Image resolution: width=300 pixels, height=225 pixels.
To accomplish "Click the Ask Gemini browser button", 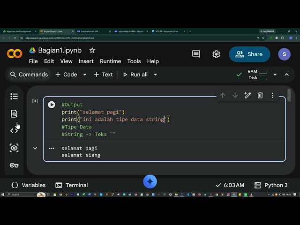I will [267, 31].
